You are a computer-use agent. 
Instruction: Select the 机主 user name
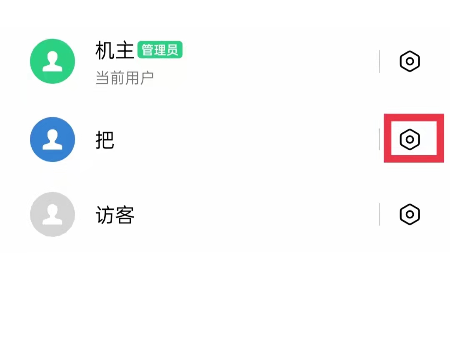[115, 50]
